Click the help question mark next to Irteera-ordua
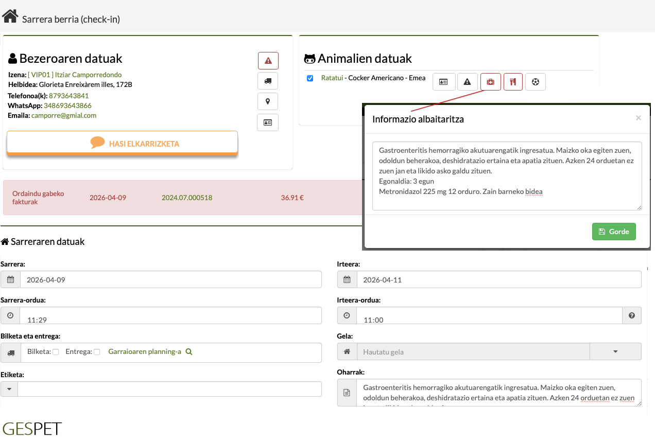655x443 pixels. 632,315
